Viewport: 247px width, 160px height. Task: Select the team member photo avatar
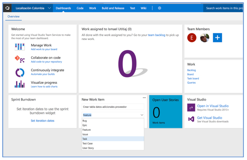click(205, 38)
